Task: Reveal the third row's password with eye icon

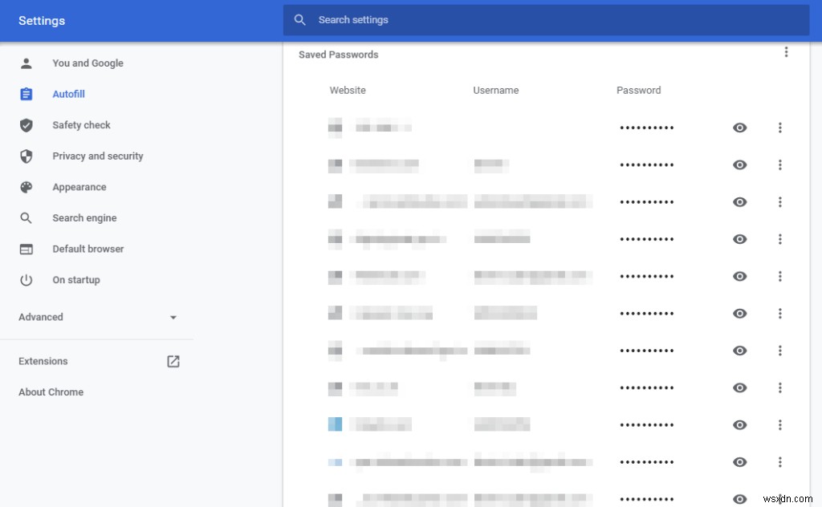Action: coord(739,202)
